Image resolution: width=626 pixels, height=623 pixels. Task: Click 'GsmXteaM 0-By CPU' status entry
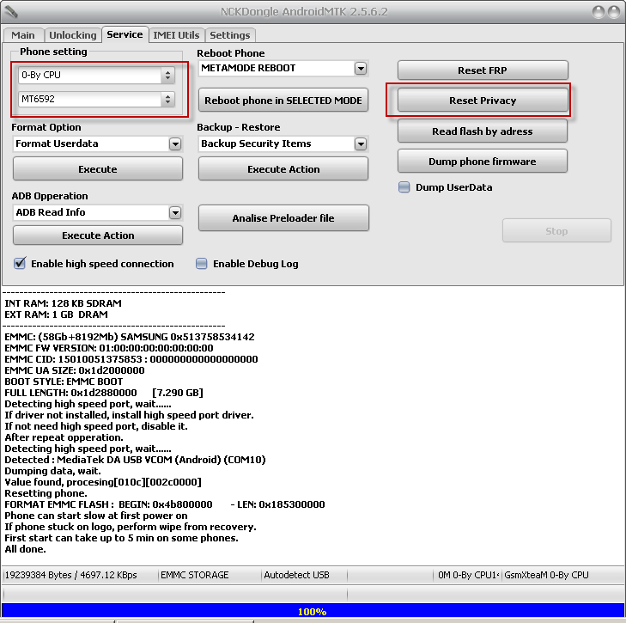click(x=546, y=575)
